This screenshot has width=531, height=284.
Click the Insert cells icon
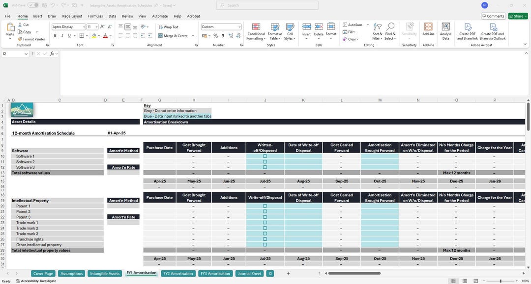[x=306, y=27]
